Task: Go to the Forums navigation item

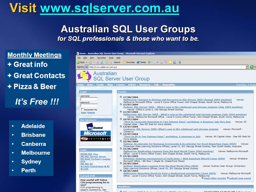Action: pyautogui.click(x=121, y=85)
